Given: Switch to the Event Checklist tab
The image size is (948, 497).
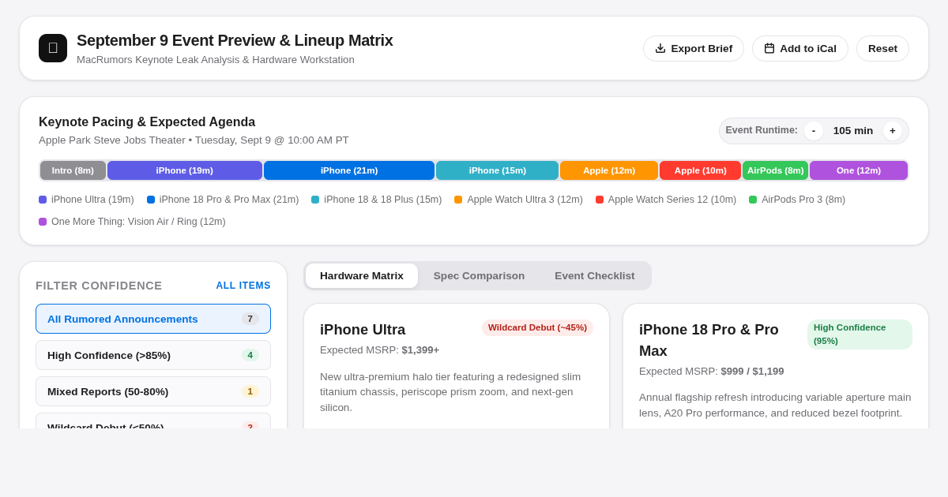Looking at the screenshot, I should coord(595,275).
